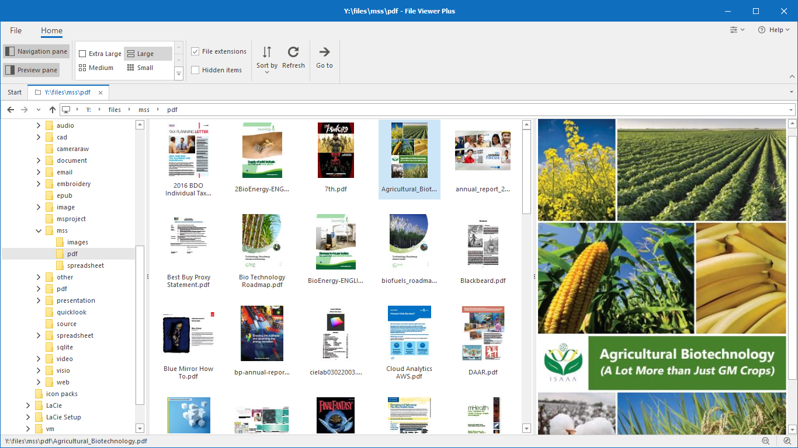
Task: Click the Go to arrow icon
Action: pyautogui.click(x=324, y=51)
